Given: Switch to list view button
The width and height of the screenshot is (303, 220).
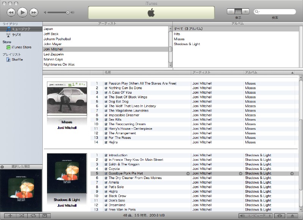Looking at the screenshot, I should [x=231, y=11].
